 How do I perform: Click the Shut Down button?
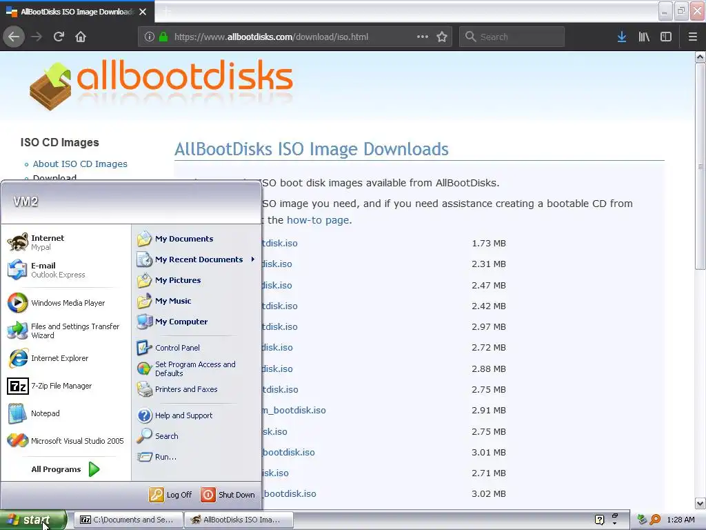(x=228, y=495)
